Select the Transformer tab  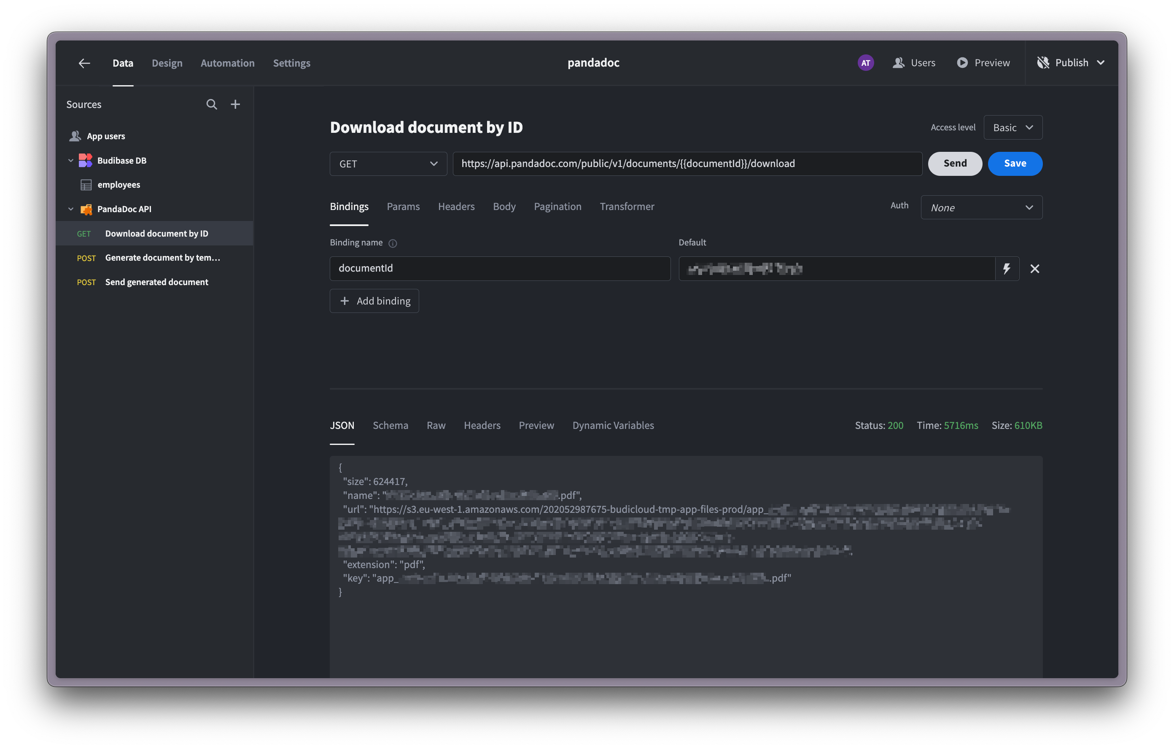[x=627, y=206]
